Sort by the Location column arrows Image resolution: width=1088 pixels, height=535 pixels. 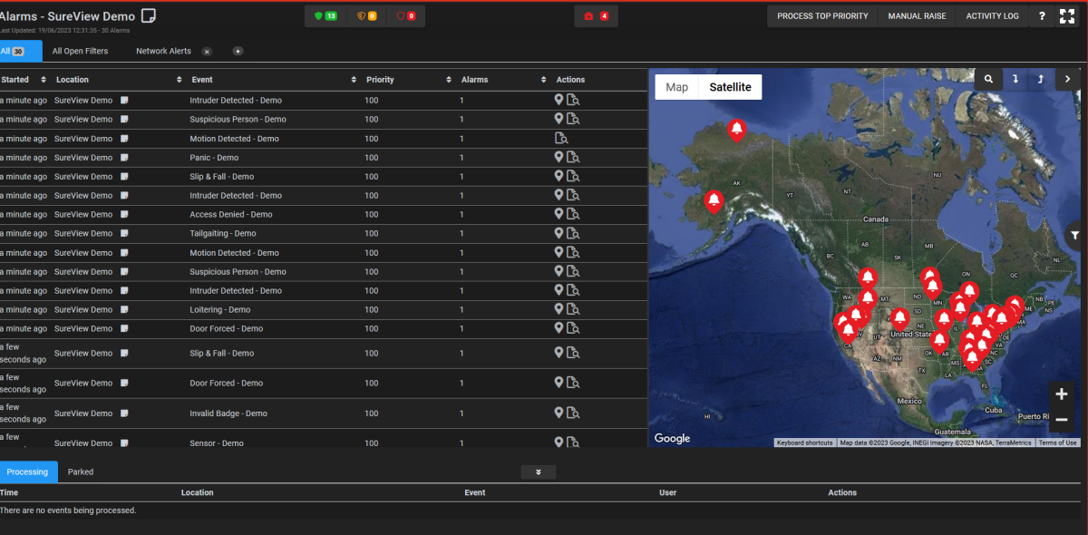click(179, 80)
